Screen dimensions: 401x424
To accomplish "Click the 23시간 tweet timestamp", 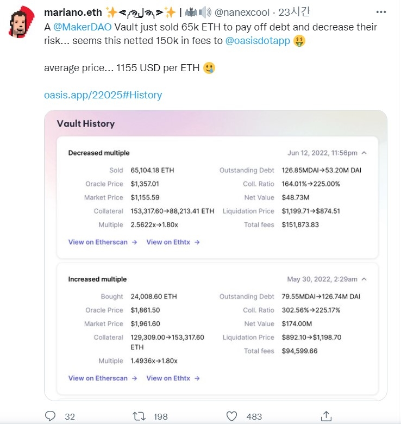I will pos(295,12).
